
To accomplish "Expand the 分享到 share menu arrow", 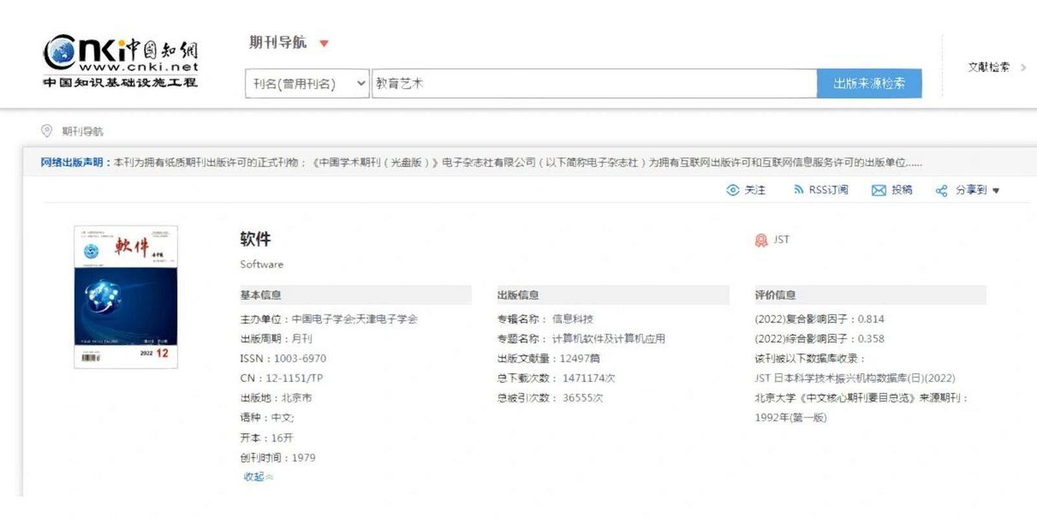I will tap(996, 190).
